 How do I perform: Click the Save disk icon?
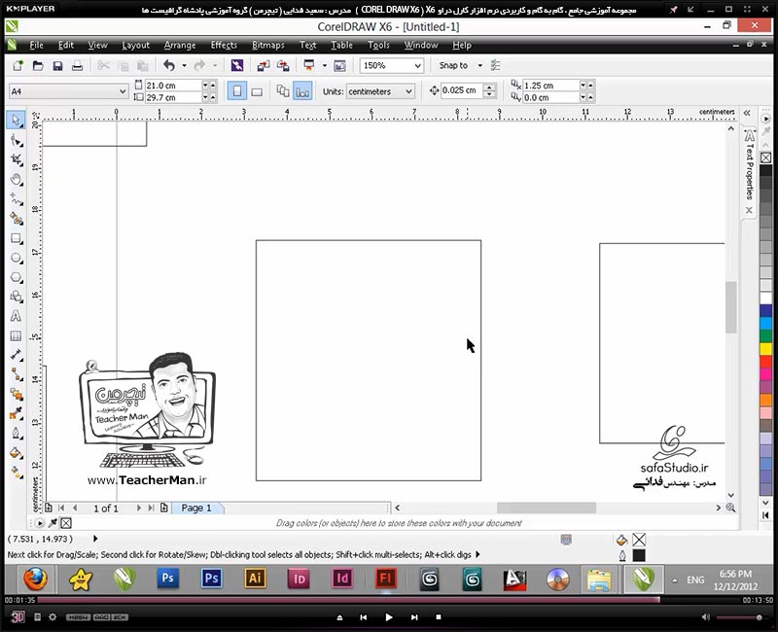[57, 65]
